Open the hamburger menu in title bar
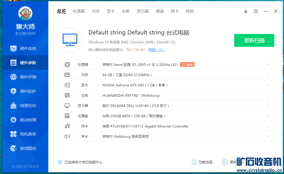 tap(256, 11)
